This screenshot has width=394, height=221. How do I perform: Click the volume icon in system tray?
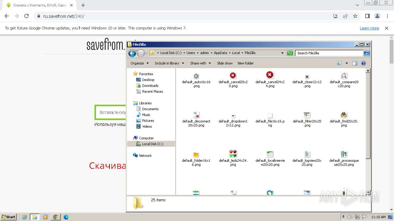[350, 217]
